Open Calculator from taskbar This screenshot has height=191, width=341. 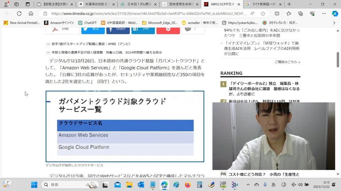(x=199, y=185)
